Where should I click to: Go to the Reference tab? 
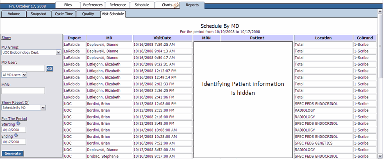coord(118,5)
